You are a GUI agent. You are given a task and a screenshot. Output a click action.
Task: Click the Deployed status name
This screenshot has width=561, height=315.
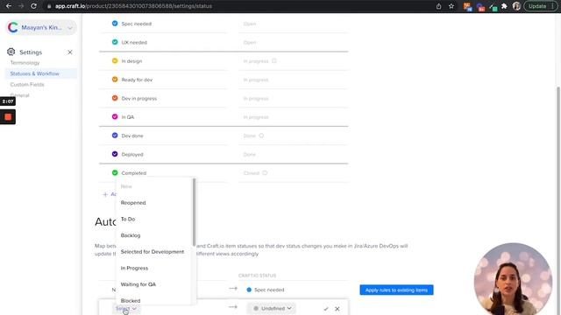click(x=132, y=155)
